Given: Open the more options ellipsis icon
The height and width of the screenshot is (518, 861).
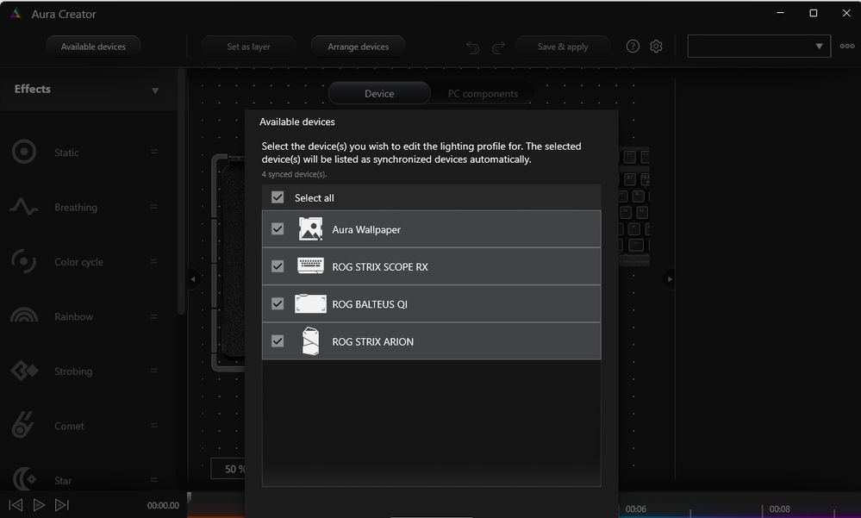Looking at the screenshot, I should point(846,47).
